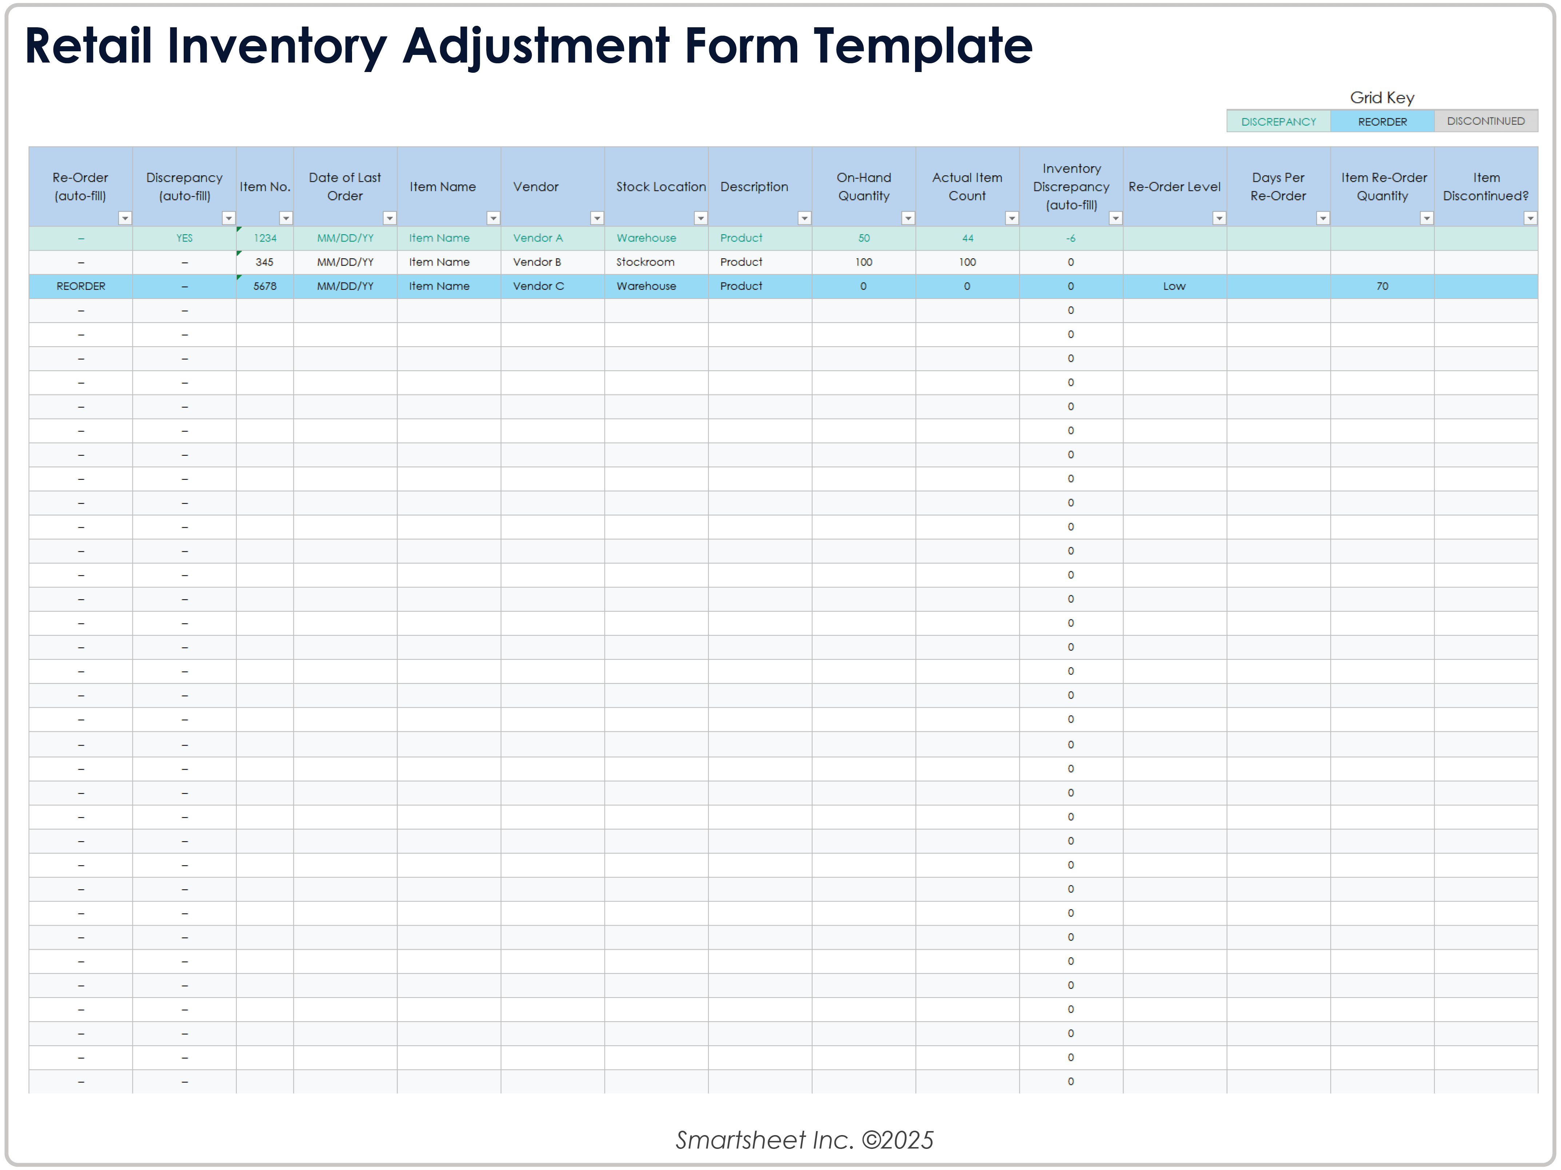1561x1170 pixels.
Task: Click the Item Name filter arrow
Action: (493, 219)
